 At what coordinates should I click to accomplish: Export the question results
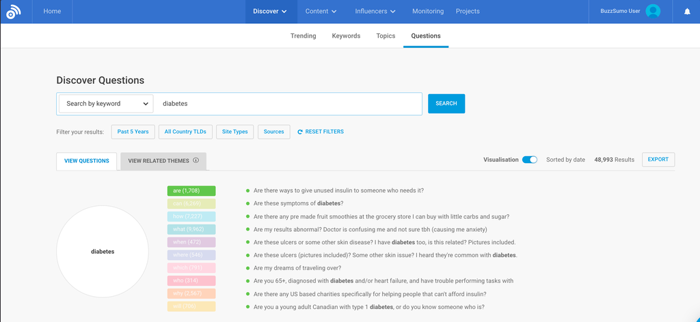click(x=658, y=160)
